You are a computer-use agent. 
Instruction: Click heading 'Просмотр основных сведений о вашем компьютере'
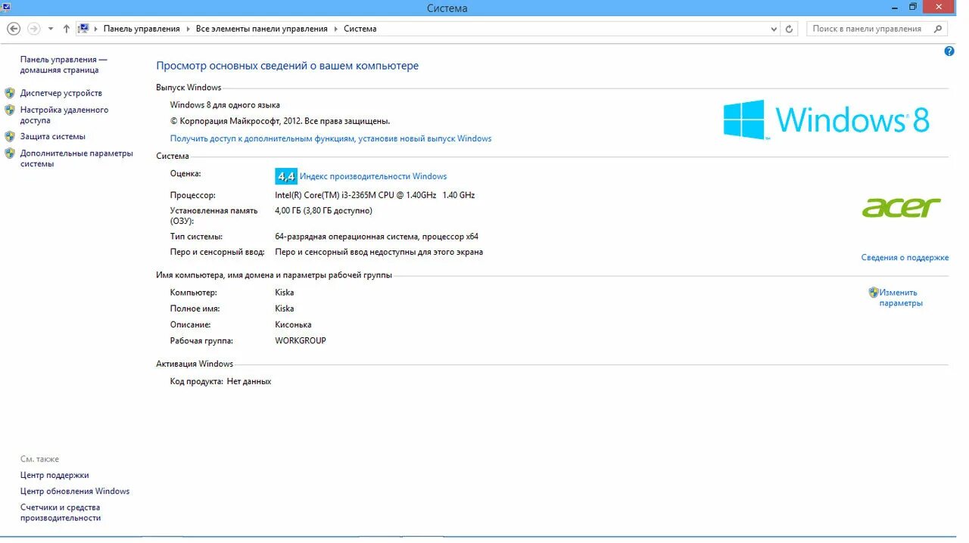pyautogui.click(x=287, y=66)
